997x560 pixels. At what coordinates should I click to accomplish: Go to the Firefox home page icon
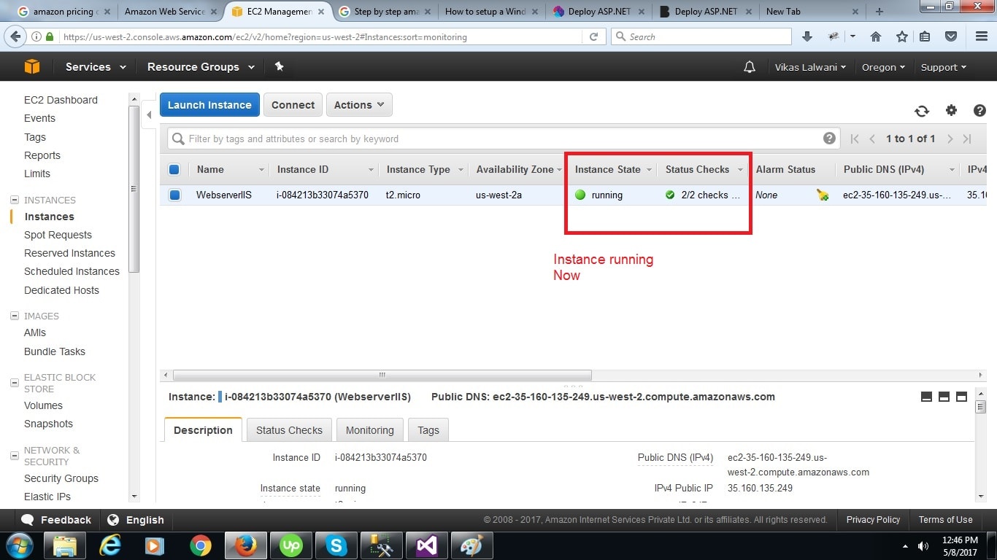tap(876, 36)
